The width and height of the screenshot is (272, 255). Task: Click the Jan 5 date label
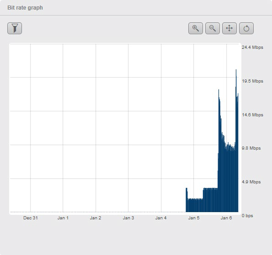pos(194,218)
